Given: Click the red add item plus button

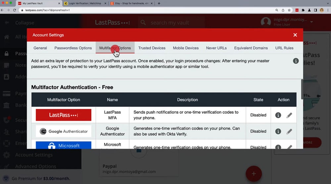Looking at the screenshot, I should (254, 173).
